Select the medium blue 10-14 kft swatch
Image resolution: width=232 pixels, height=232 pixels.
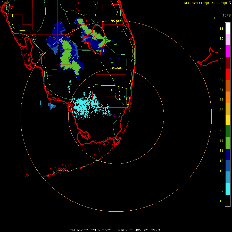coord(228,166)
